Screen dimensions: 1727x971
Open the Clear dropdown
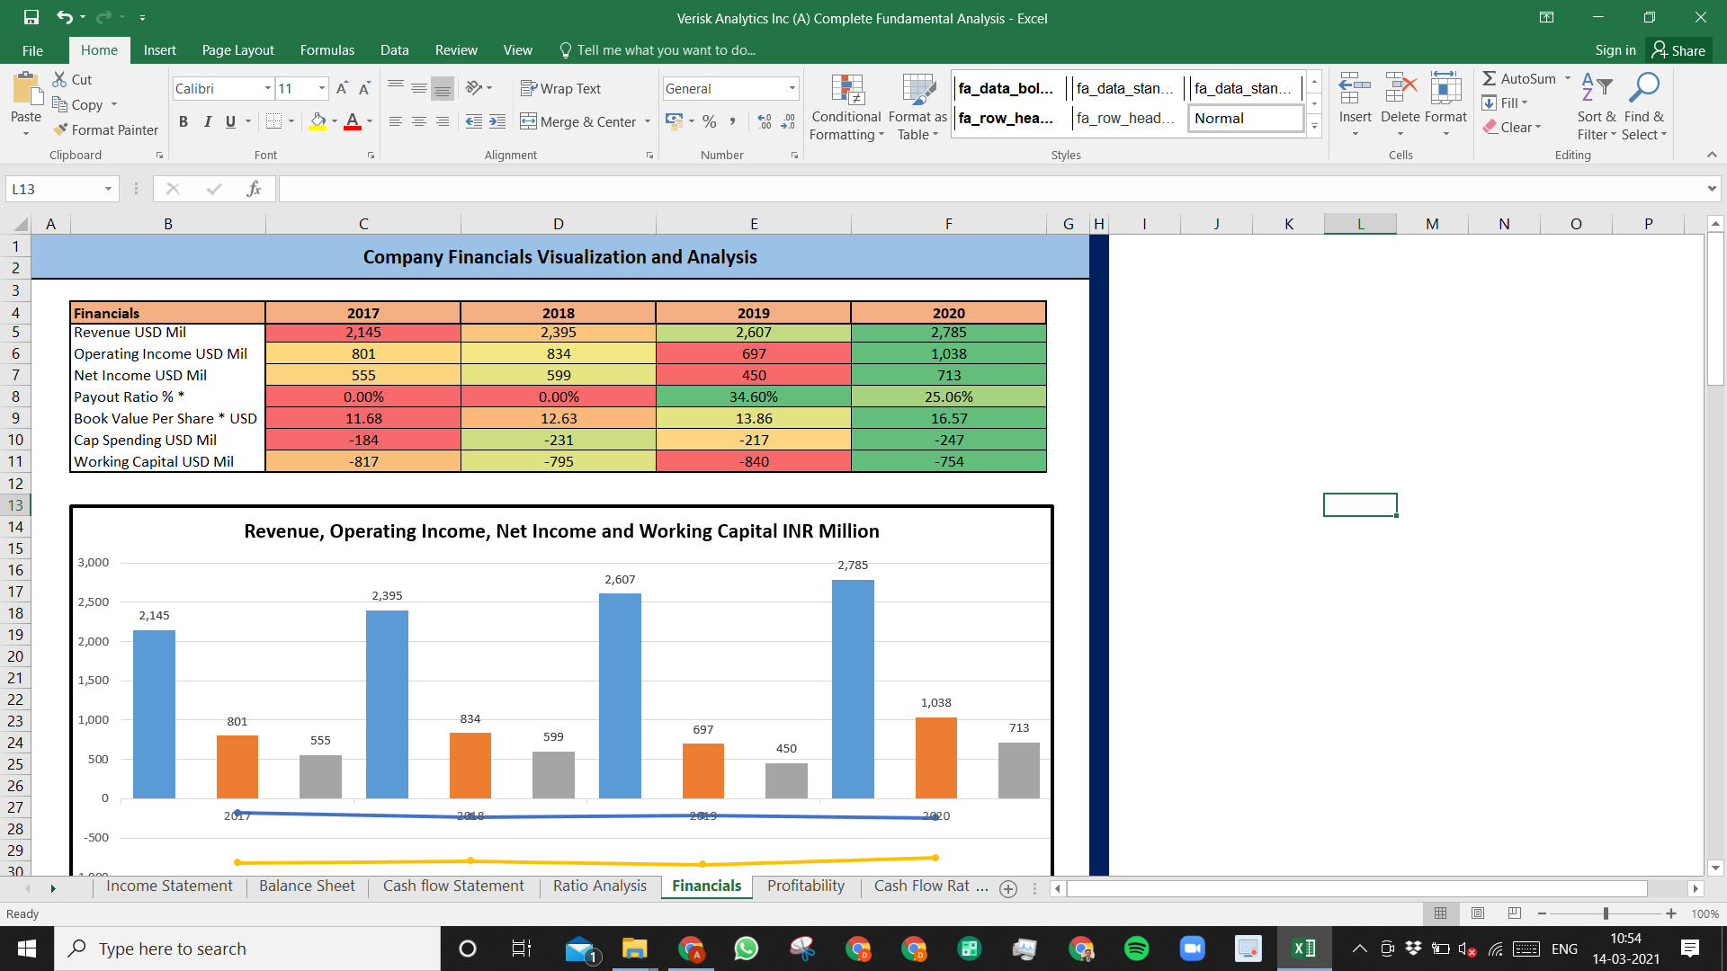click(1512, 127)
